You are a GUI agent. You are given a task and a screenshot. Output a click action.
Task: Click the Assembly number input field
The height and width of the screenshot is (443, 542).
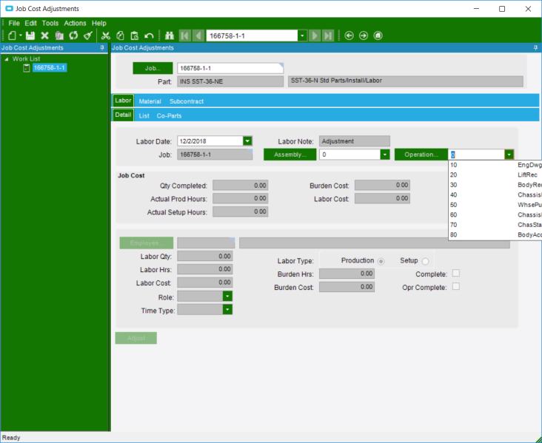pos(349,155)
